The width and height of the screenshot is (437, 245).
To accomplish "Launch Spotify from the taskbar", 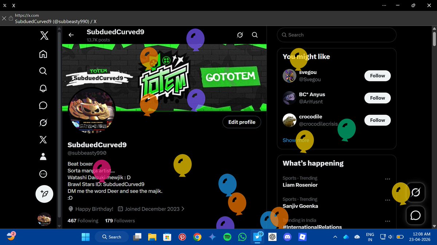I will click(227, 237).
